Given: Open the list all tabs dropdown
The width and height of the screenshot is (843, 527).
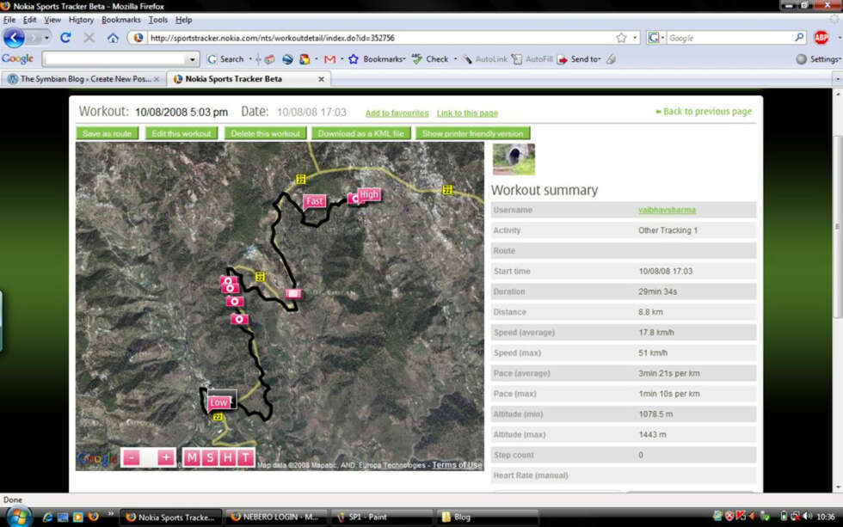Looking at the screenshot, I should (837, 79).
